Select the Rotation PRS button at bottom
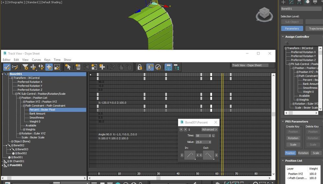Viewport: 323px width, 184px height. point(303,153)
